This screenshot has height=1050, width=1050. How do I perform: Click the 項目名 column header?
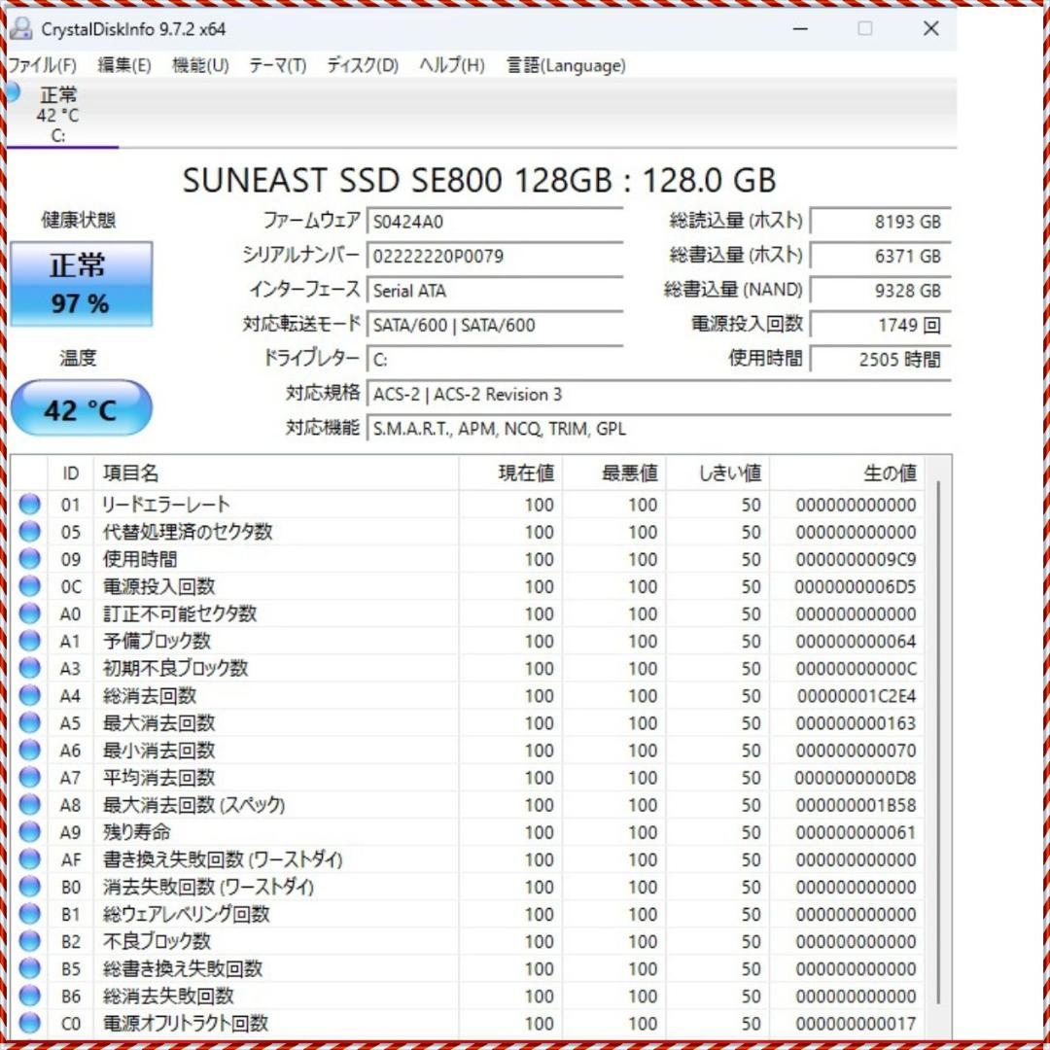coord(276,473)
